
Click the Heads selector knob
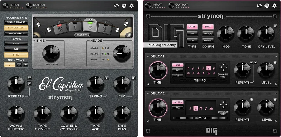coord(122,54)
